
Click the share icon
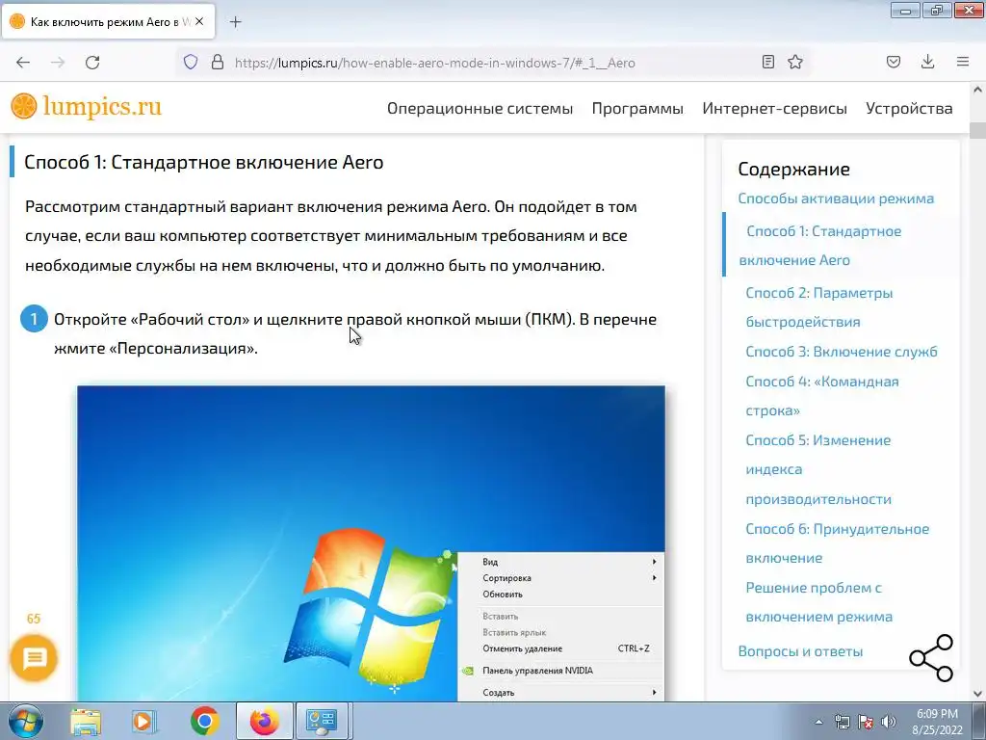[931, 658]
